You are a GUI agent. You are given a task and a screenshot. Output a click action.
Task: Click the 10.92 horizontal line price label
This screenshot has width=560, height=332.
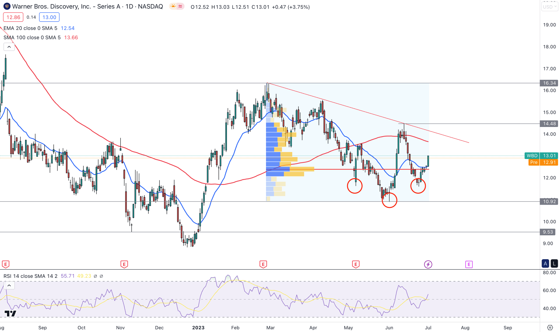549,201
